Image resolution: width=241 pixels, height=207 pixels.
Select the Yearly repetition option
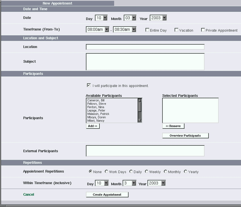(186, 171)
